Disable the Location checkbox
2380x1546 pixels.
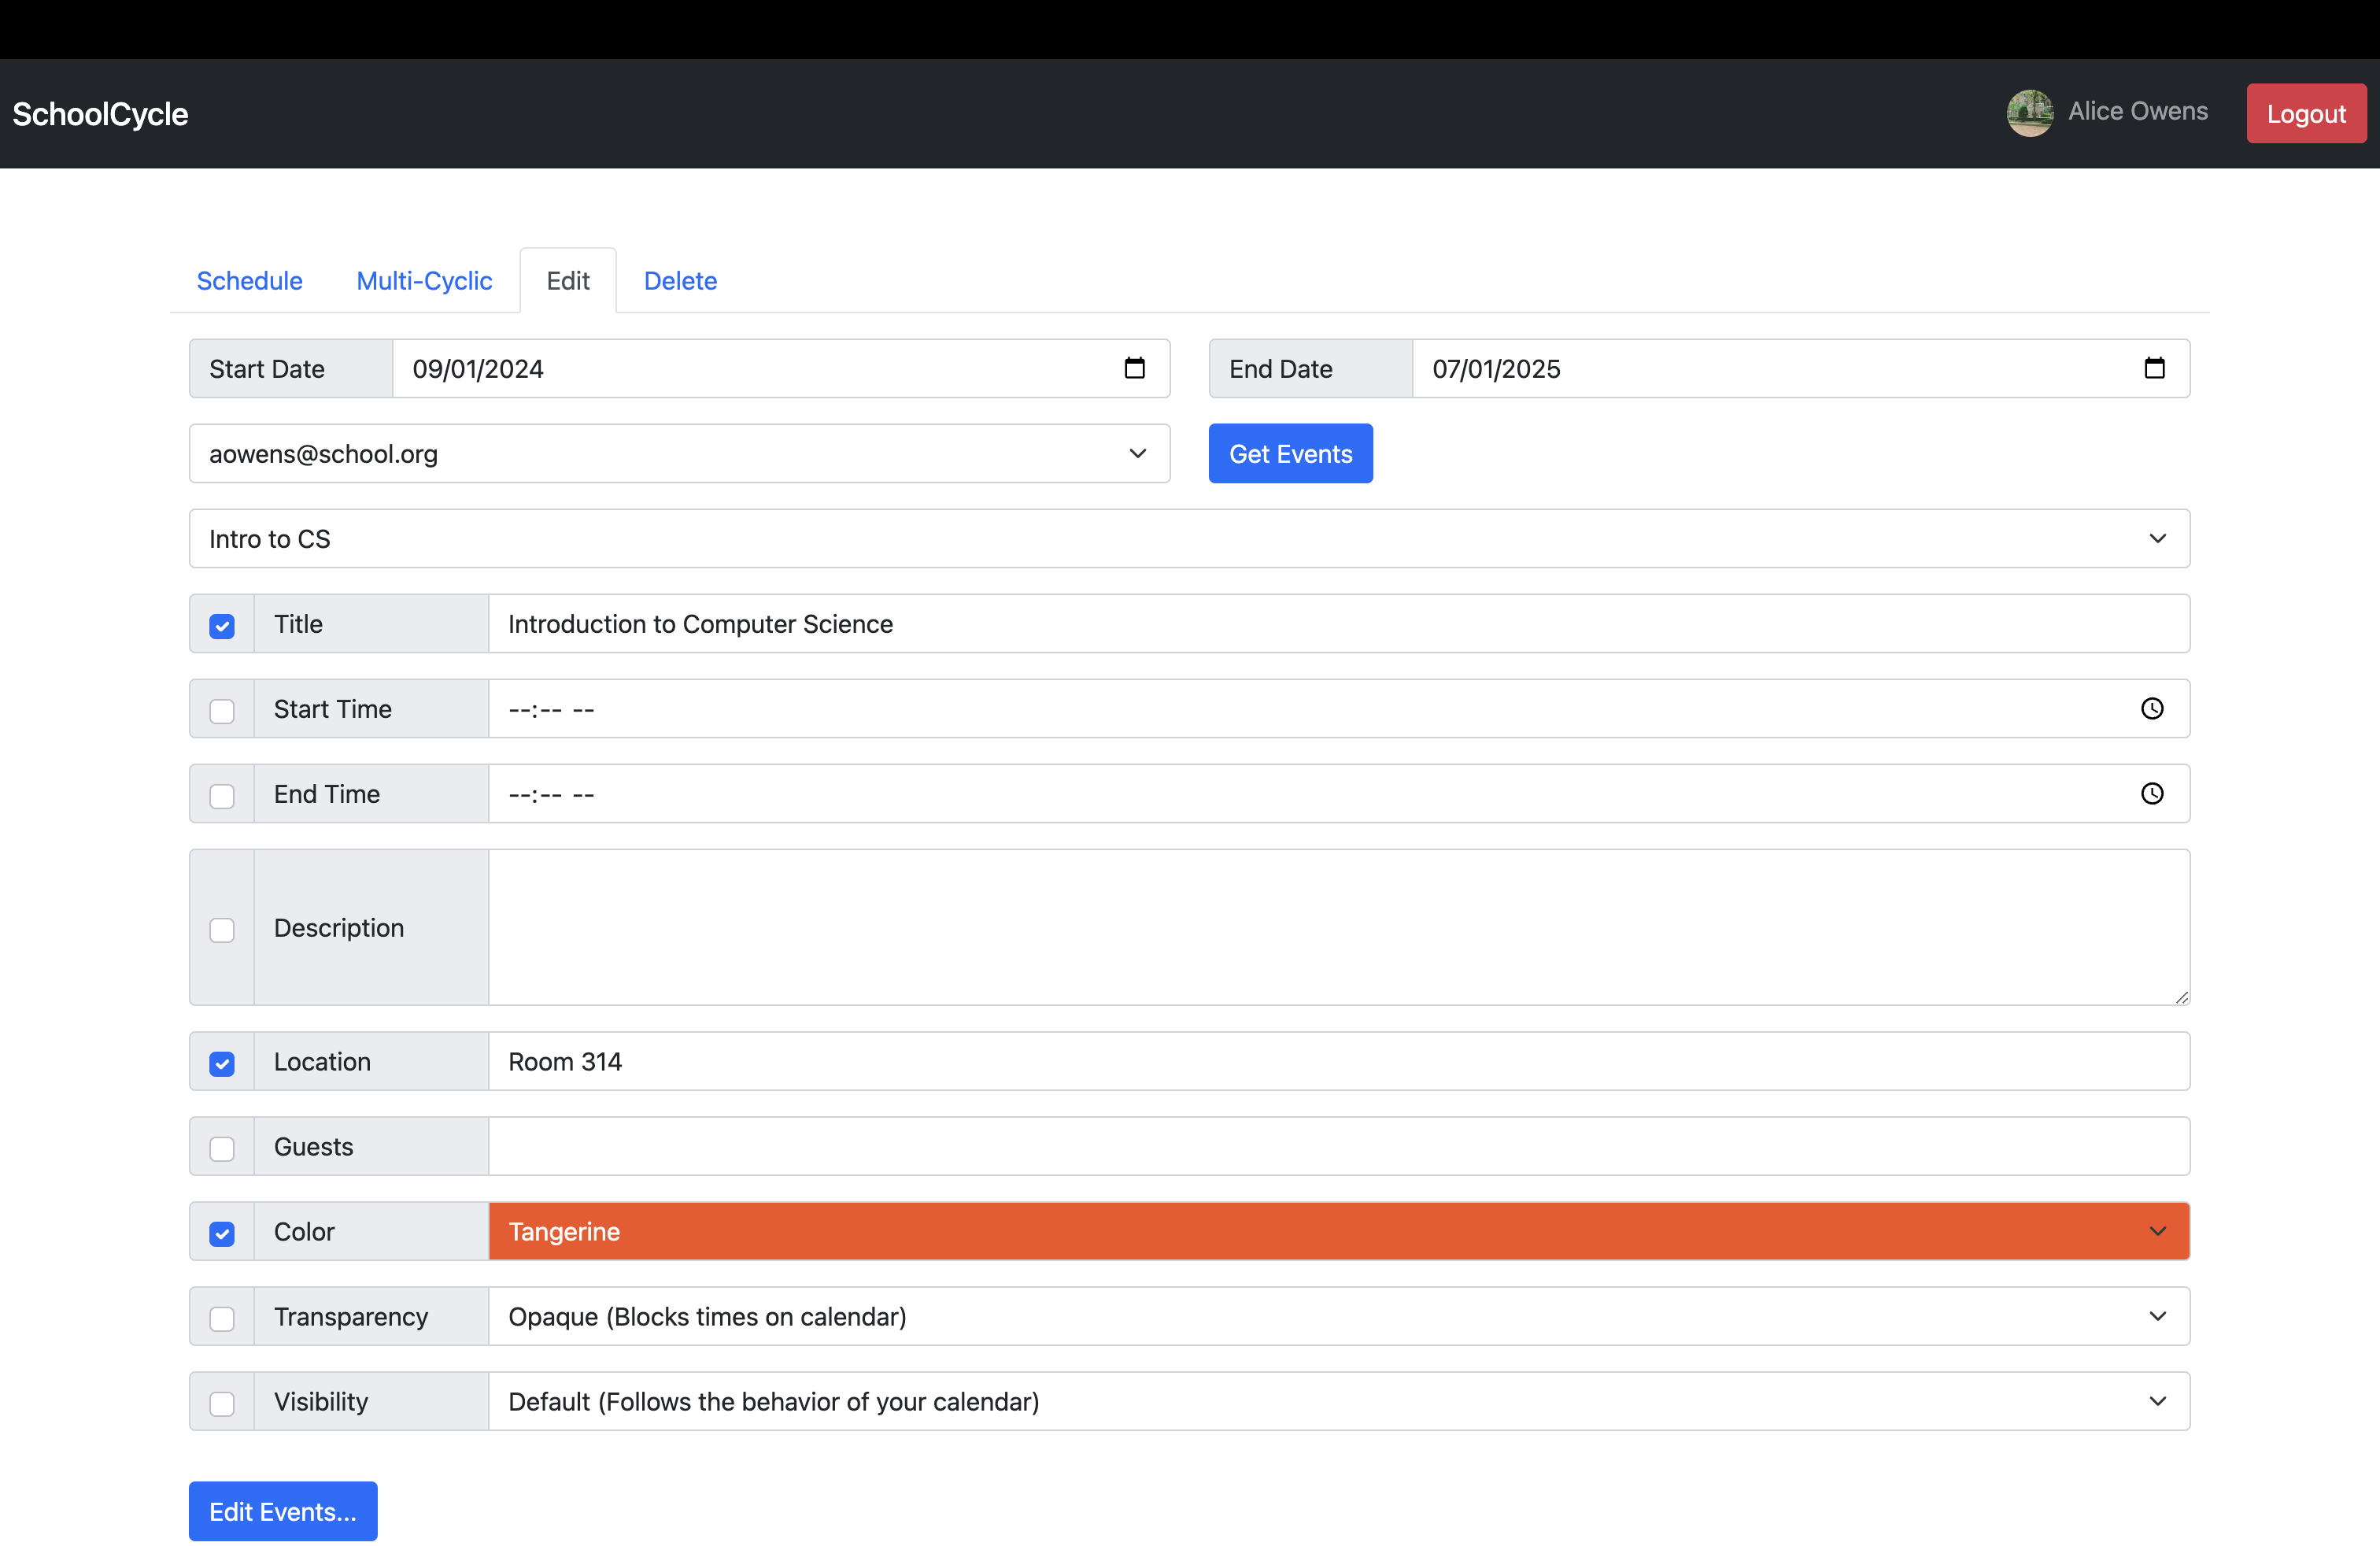coord(222,1064)
